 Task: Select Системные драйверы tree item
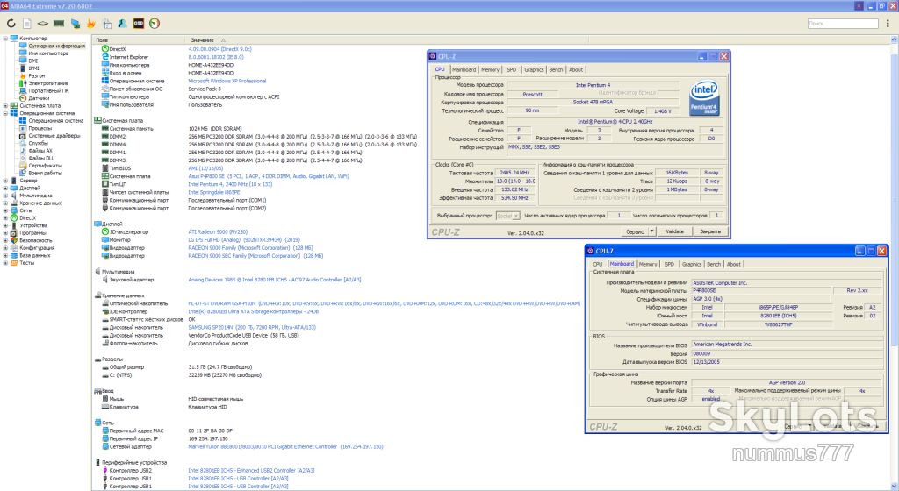(x=54, y=136)
